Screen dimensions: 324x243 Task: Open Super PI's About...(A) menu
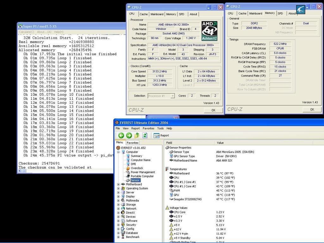tap(44, 32)
